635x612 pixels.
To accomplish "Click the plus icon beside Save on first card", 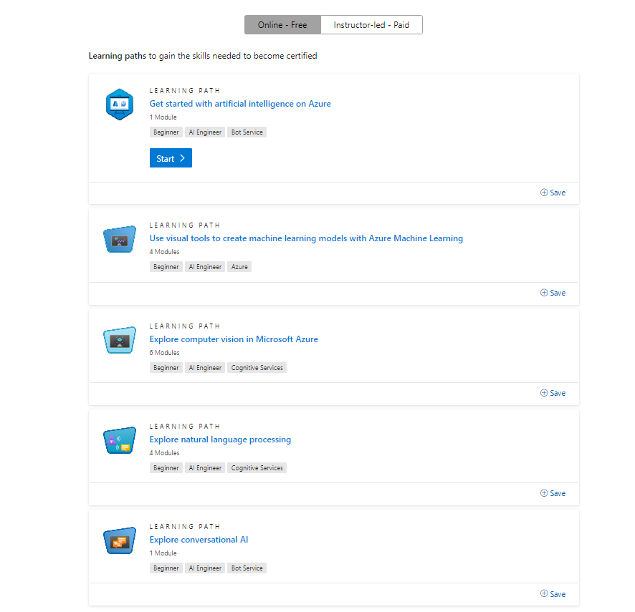I will point(543,192).
